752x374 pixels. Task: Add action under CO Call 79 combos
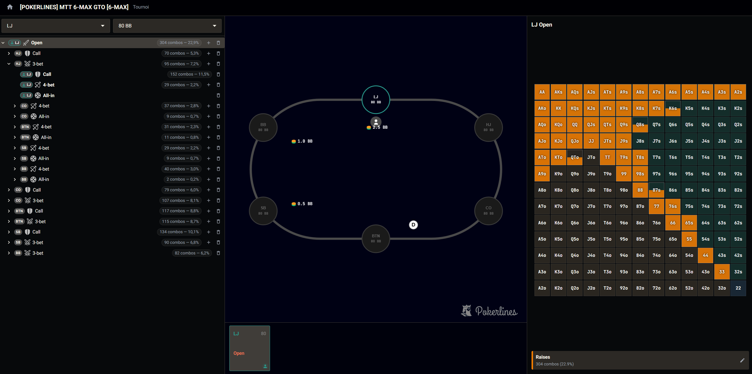(x=209, y=190)
